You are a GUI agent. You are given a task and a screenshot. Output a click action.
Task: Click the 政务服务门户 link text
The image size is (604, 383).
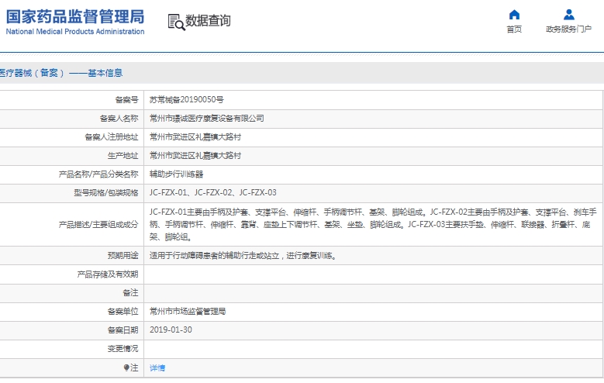568,29
